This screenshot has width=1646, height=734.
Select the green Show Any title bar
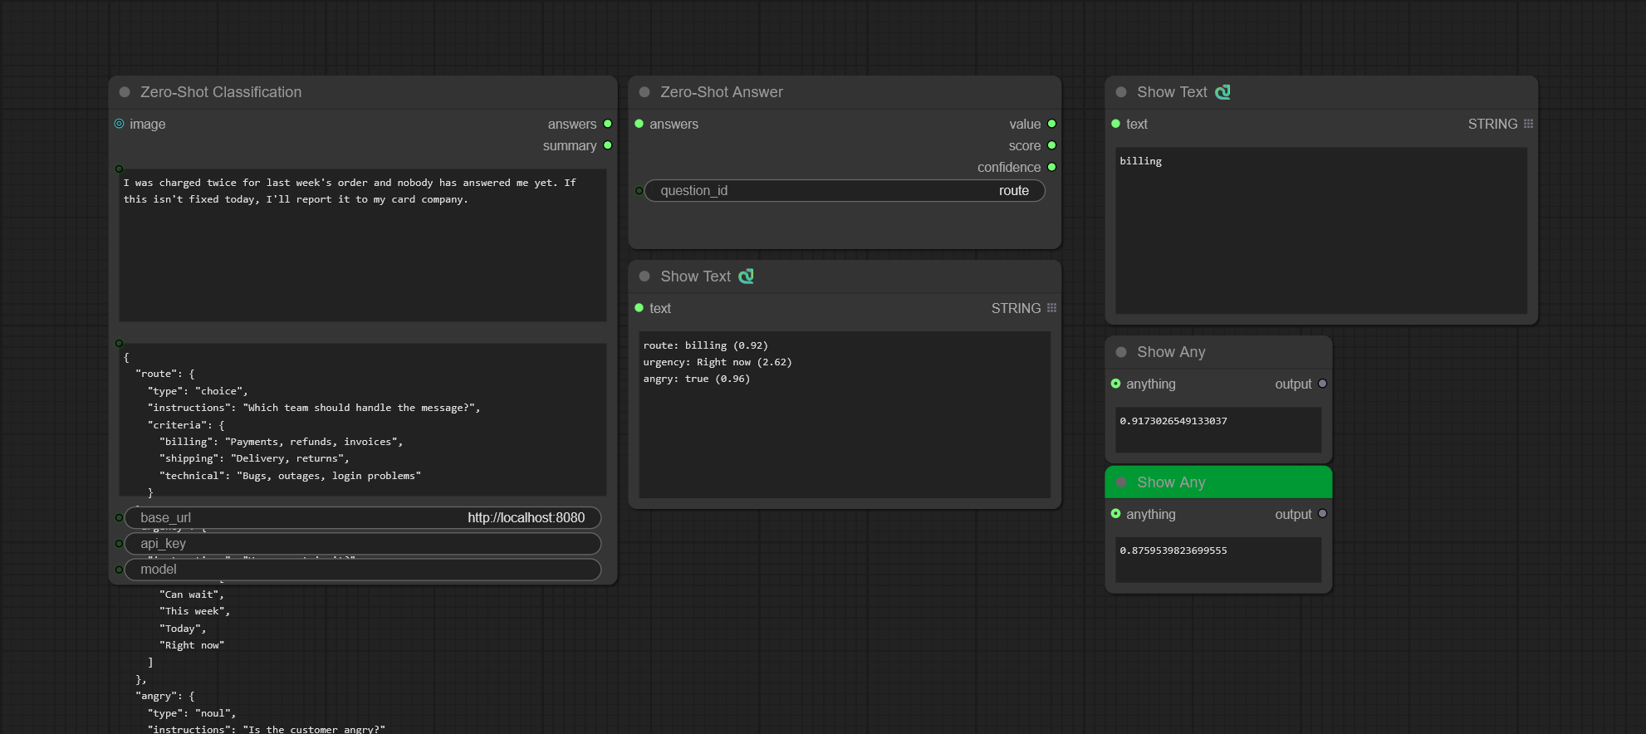click(x=1218, y=482)
